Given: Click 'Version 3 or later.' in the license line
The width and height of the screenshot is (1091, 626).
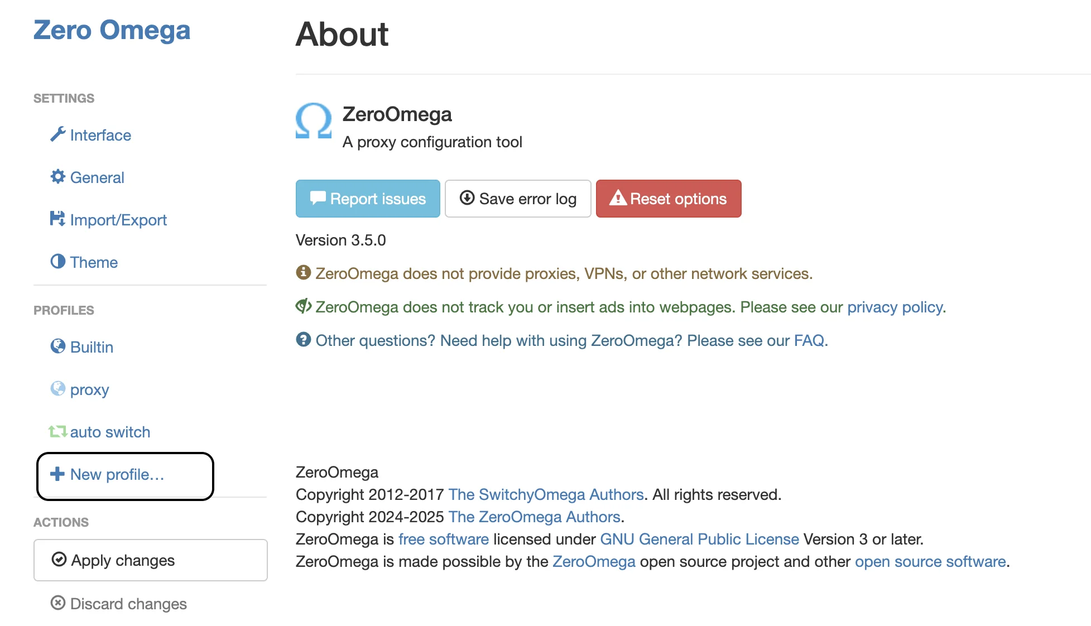Looking at the screenshot, I should tap(863, 539).
